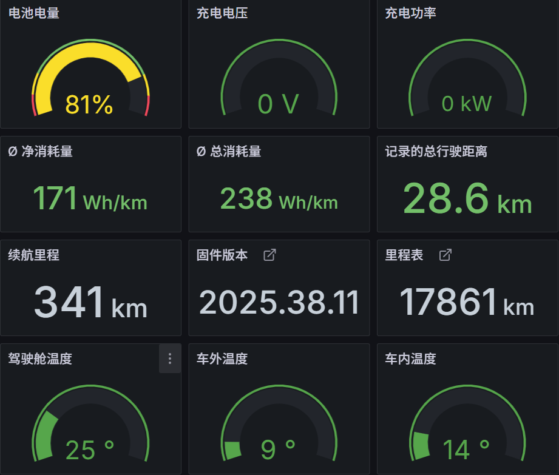
Task: Click the 充电功率 panel header
Action: (x=410, y=13)
